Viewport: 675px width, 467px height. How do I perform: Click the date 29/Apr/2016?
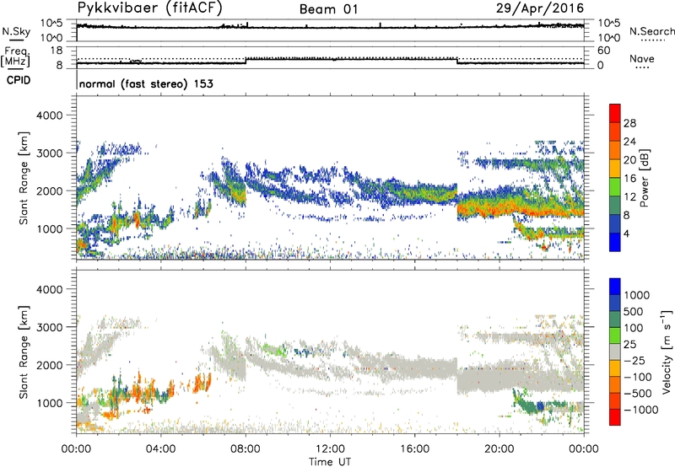(540, 8)
